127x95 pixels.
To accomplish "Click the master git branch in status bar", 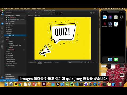I will pyautogui.click(x=4, y=80).
